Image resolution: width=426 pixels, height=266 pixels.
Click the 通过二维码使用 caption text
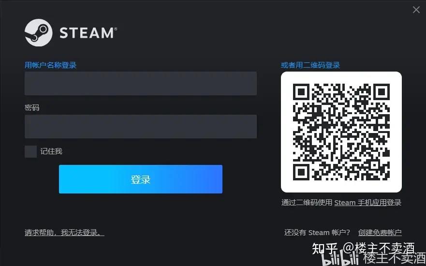pos(307,203)
